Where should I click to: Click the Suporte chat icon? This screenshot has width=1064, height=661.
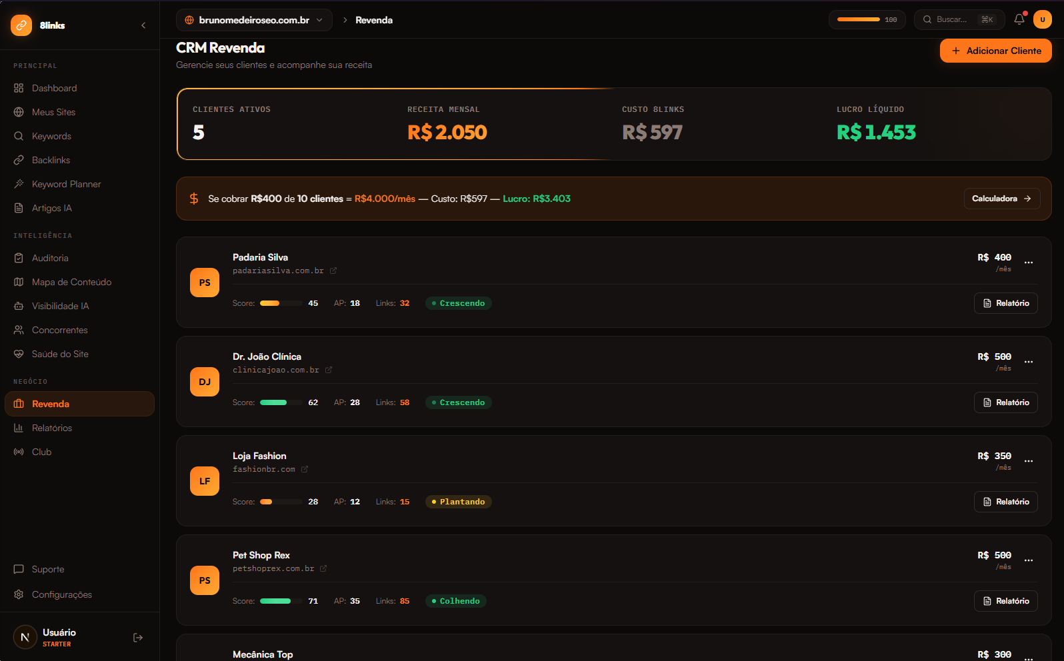pos(19,569)
